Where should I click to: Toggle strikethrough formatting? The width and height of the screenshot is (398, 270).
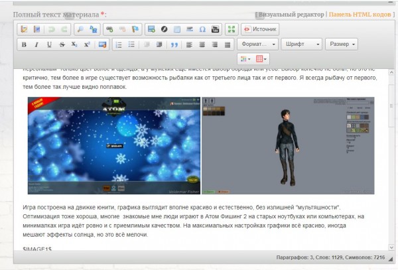pos(62,44)
